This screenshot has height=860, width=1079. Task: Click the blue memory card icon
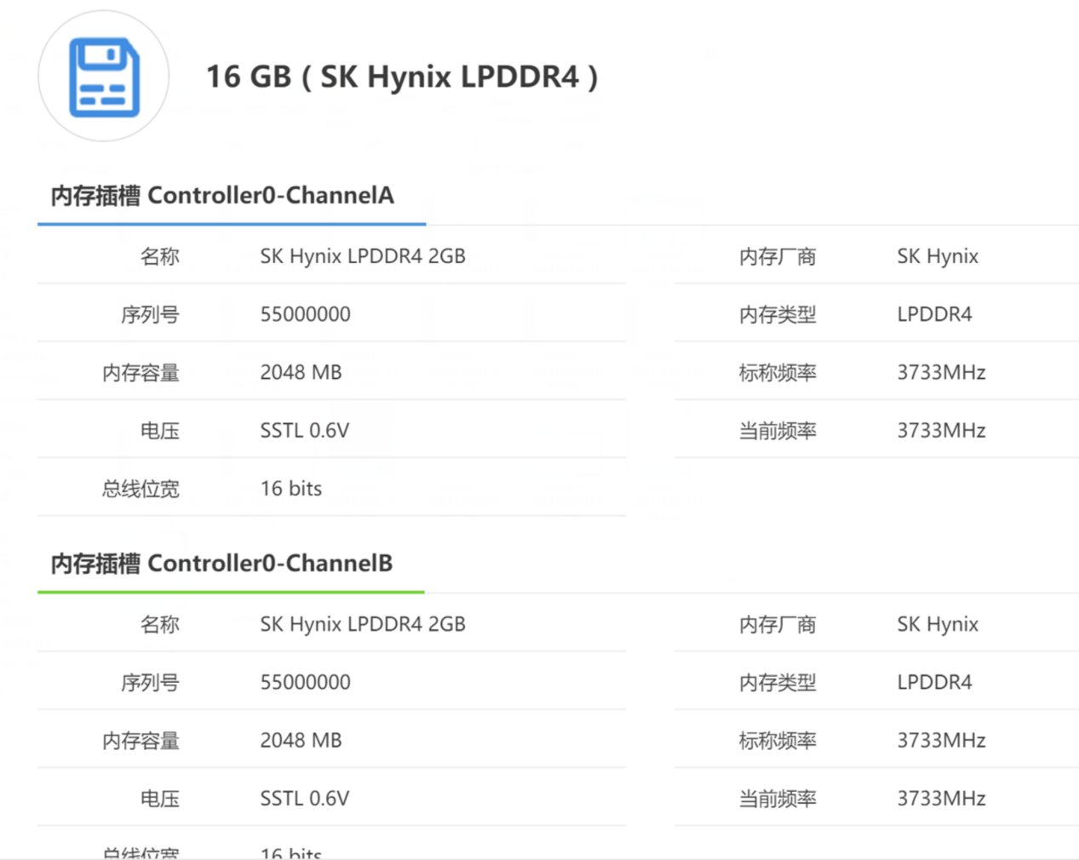pos(104,77)
